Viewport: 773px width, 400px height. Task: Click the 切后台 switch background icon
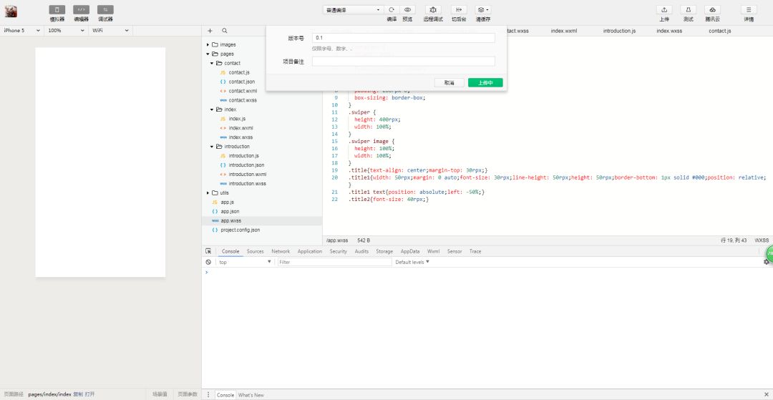point(459,10)
